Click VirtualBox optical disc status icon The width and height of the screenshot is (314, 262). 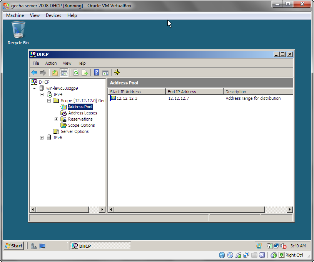tap(230, 255)
